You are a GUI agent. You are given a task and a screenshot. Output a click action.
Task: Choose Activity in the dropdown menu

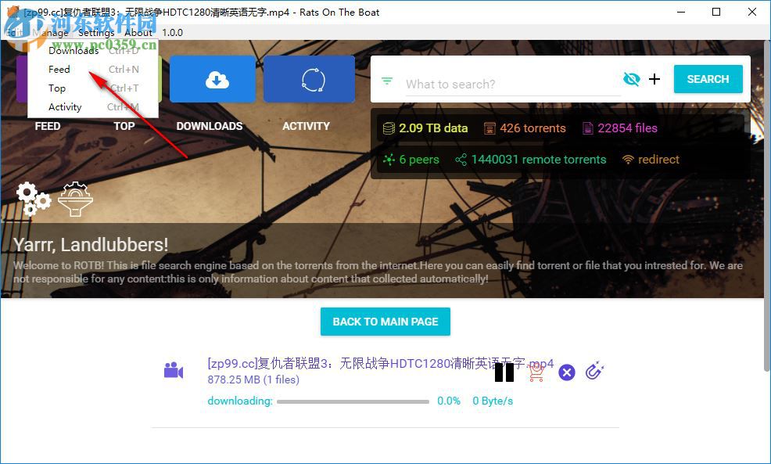coord(64,106)
